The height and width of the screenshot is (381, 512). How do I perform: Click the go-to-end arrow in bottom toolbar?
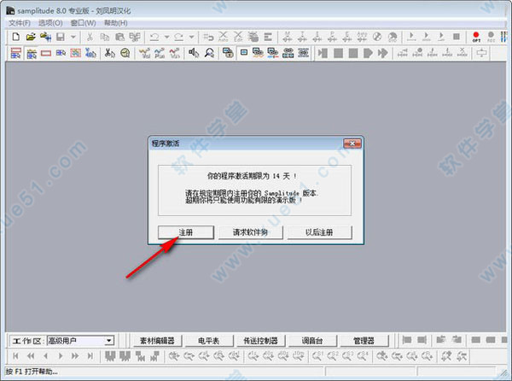pos(90,356)
